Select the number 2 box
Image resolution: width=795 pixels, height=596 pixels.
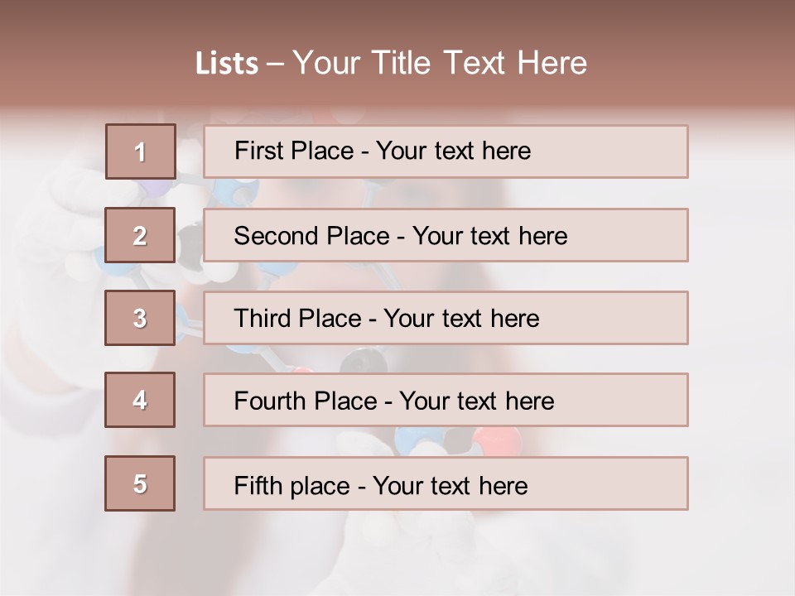click(140, 235)
